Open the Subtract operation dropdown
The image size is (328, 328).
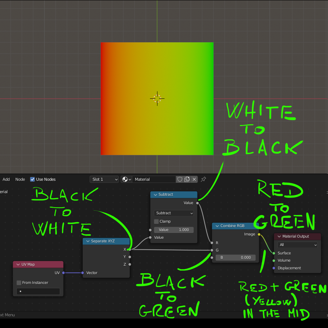coord(173,213)
